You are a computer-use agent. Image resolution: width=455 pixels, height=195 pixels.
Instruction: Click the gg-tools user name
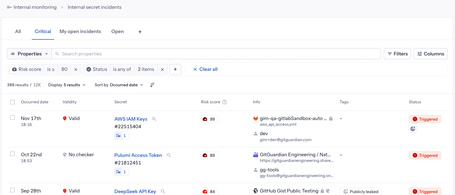pos(269,170)
